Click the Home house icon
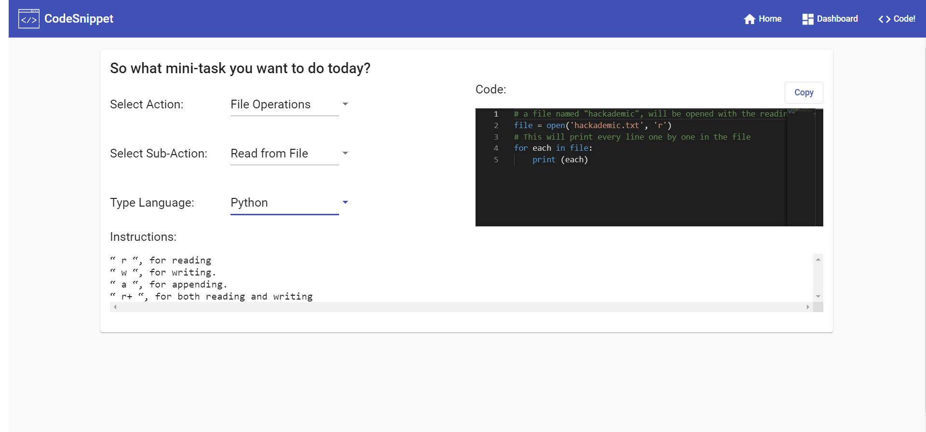Screen dimensions: 926x432 click(x=749, y=19)
